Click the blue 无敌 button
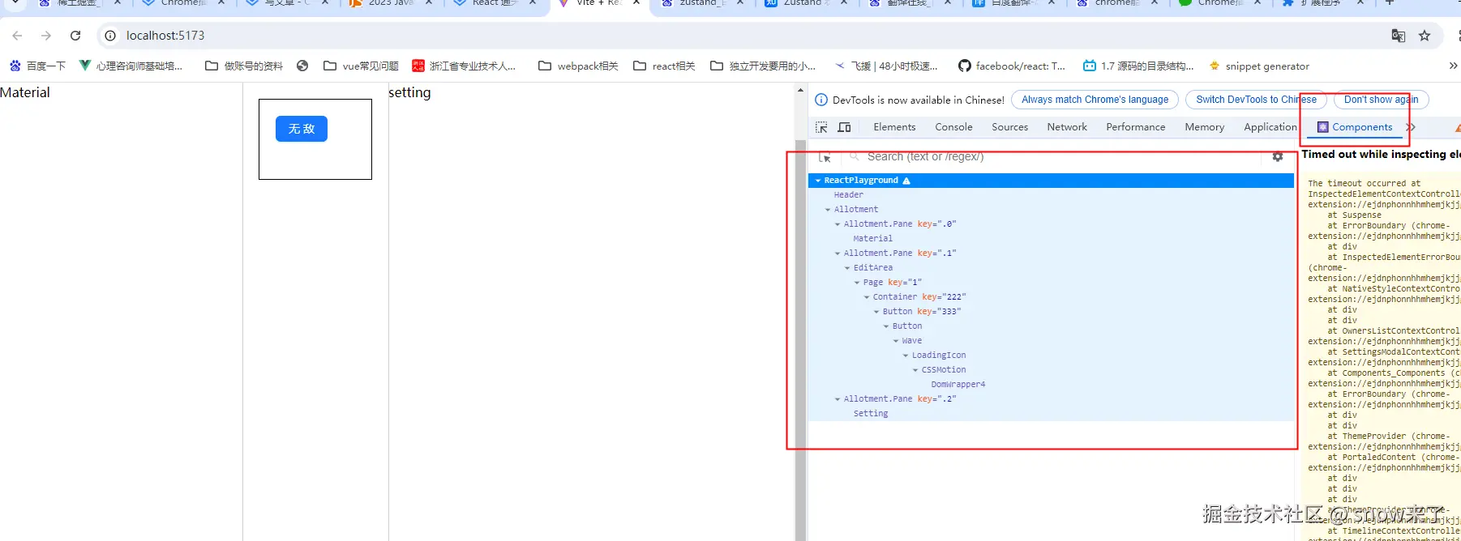The image size is (1461, 541). coord(302,129)
